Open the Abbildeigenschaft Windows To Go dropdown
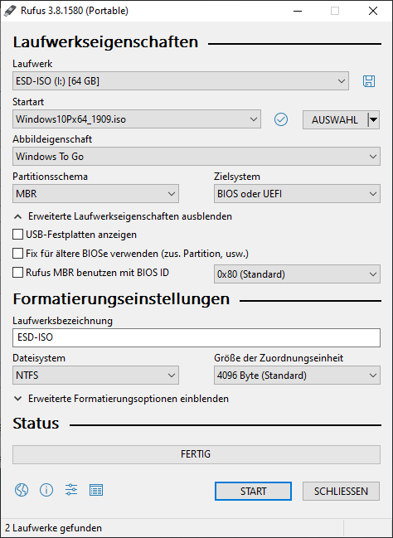The height and width of the screenshot is (538, 393). 196,157
